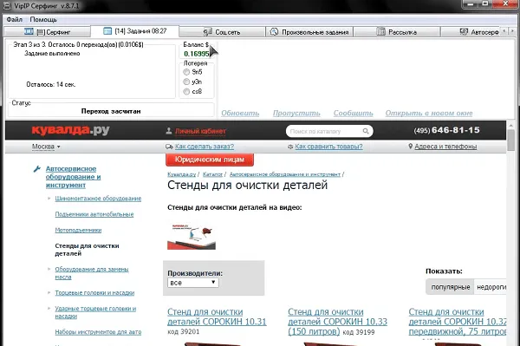This screenshot has width=520, height=346.
Task: Open the Соц.сеть tab
Action: coord(222,32)
